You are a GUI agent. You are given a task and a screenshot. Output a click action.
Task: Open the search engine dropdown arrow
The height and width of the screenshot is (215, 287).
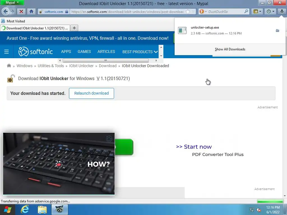206,11
